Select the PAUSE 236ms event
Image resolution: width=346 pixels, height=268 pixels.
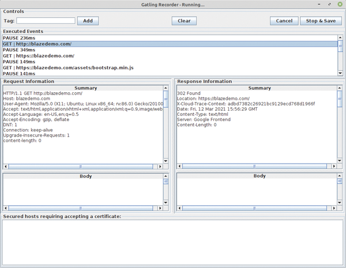click(170, 38)
